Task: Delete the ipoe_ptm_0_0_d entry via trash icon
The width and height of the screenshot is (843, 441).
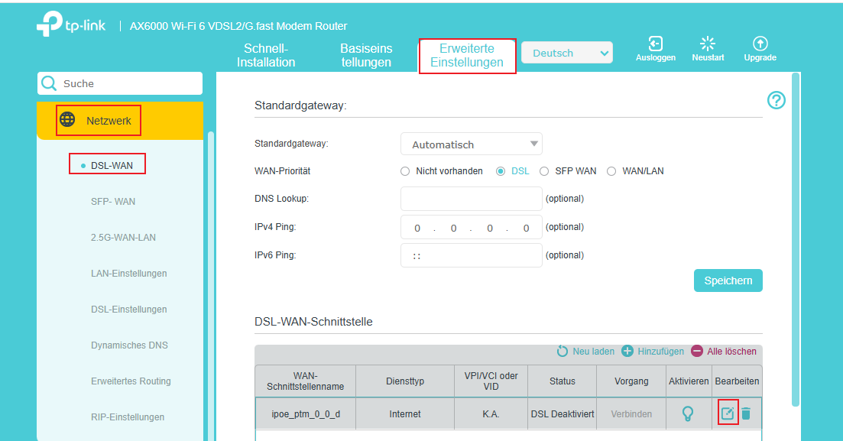Action: pyautogui.click(x=746, y=413)
